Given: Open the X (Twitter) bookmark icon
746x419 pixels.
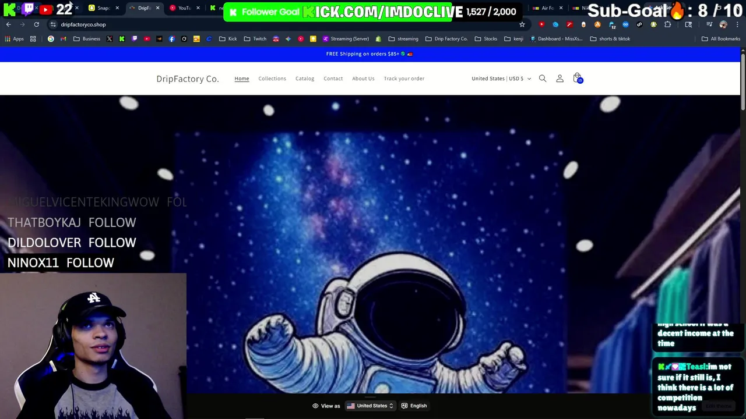Looking at the screenshot, I should 110,39.
